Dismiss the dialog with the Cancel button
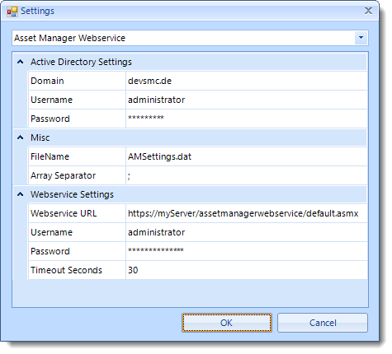This screenshot has height=354, width=392. point(323,323)
